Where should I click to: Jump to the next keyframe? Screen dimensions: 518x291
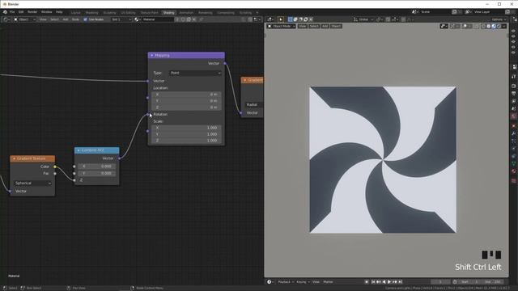pos(394,282)
